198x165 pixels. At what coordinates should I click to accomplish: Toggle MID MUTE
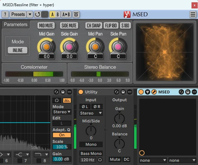pyautogui.click(x=46, y=26)
